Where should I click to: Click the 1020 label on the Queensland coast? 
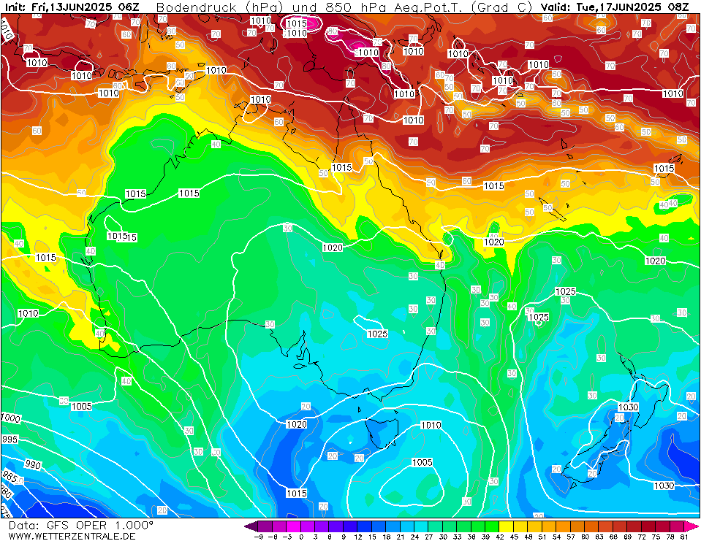(333, 248)
